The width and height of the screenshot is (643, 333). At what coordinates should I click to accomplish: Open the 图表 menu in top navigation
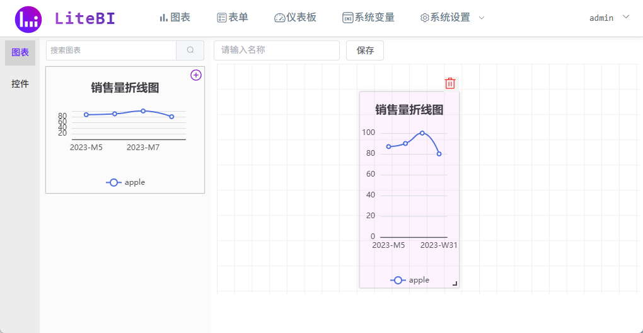(x=175, y=18)
